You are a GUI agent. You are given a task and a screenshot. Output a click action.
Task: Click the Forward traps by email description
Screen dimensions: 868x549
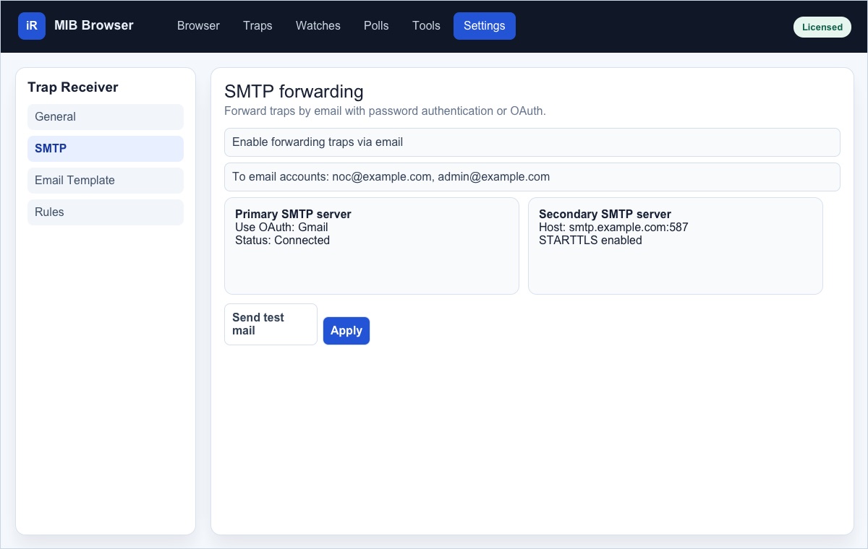[385, 111]
